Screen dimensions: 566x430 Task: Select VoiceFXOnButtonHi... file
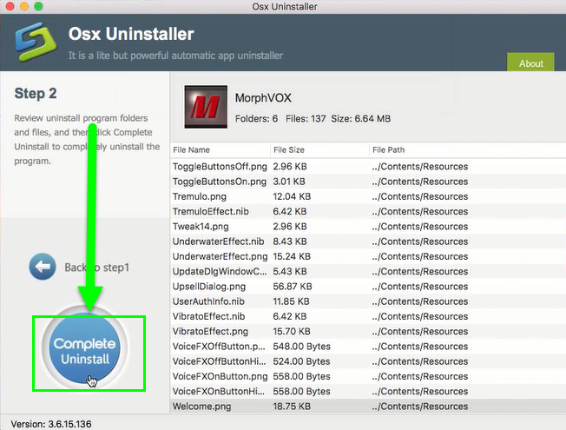tap(219, 391)
